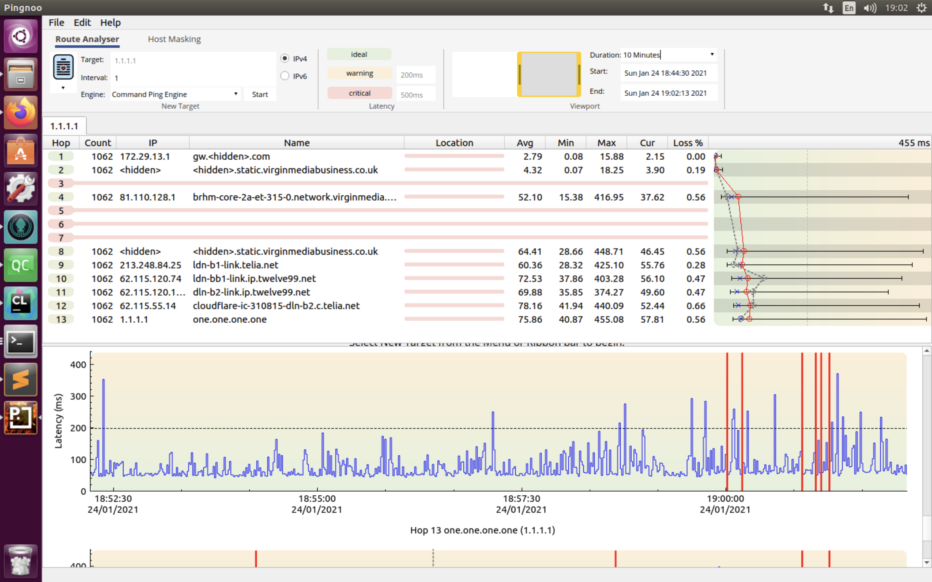Click the critical latency color swatch
Viewport: 932px width, 582px height.
pyautogui.click(x=359, y=93)
